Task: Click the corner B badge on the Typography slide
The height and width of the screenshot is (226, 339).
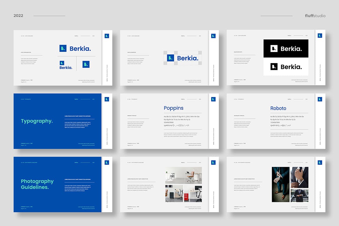Action: point(107,99)
